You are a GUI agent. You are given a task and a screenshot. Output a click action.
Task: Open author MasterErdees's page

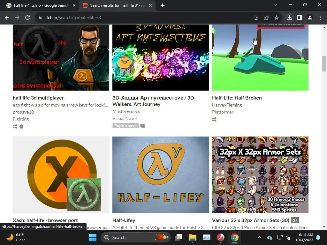[126, 111]
